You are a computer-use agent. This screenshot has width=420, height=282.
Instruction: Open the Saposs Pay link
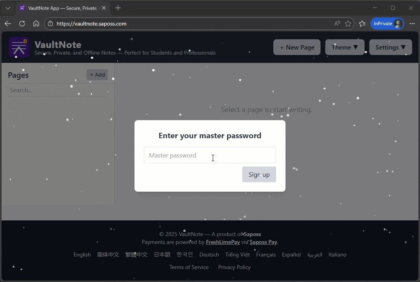click(263, 242)
